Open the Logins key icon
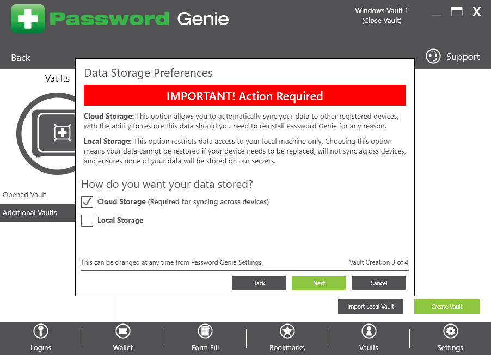The width and height of the screenshot is (491, 355). coord(41,331)
